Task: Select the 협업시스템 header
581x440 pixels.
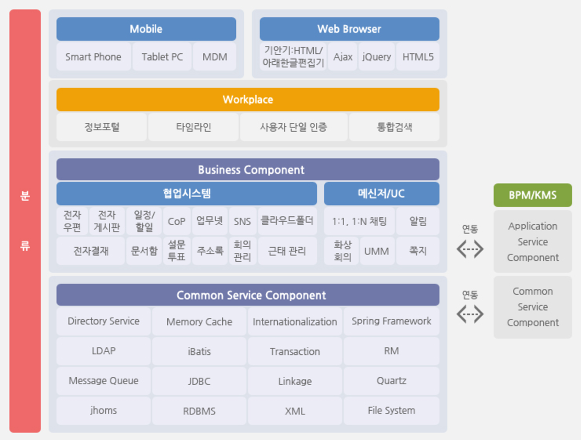Action: click(187, 193)
